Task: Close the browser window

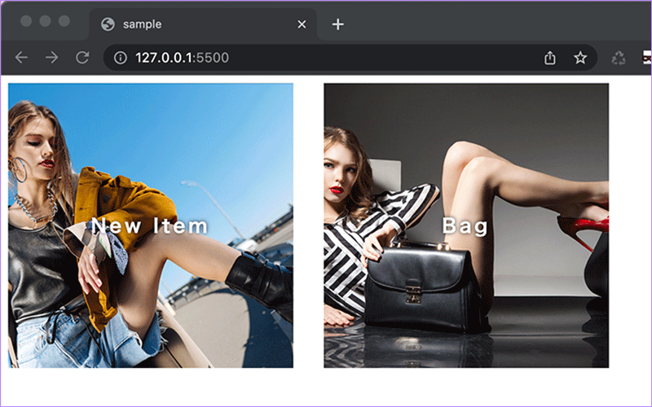Action: (27, 21)
